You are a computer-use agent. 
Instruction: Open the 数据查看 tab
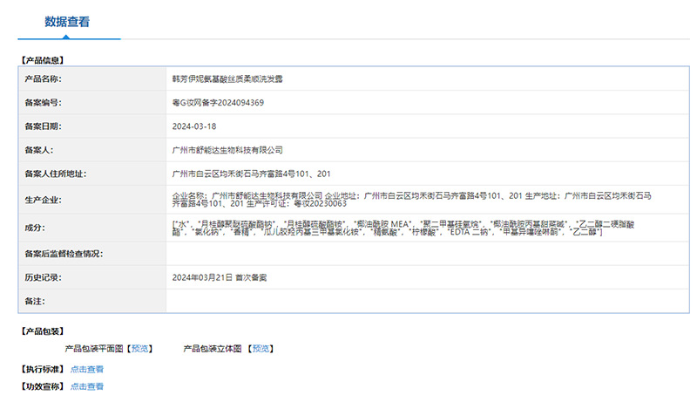[67, 21]
